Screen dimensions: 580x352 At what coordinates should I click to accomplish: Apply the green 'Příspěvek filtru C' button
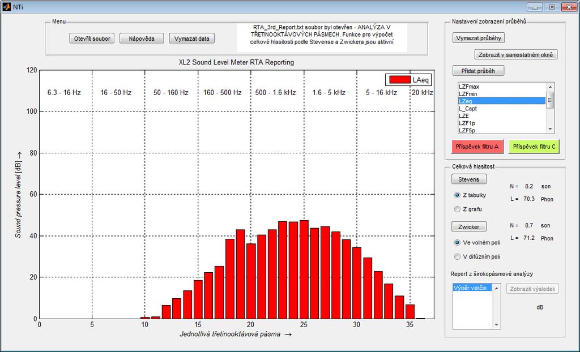tap(534, 147)
